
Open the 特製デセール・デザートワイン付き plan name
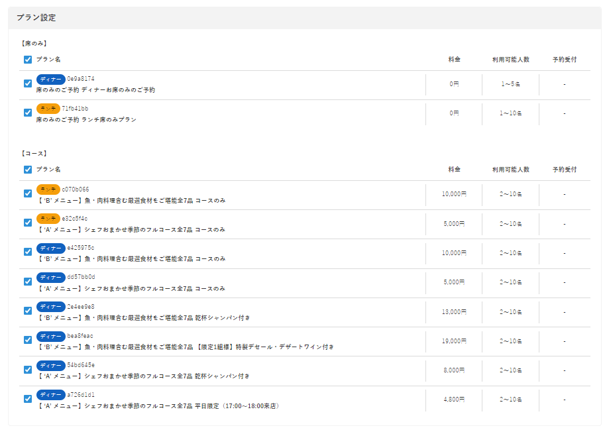pyautogui.click(x=186, y=347)
